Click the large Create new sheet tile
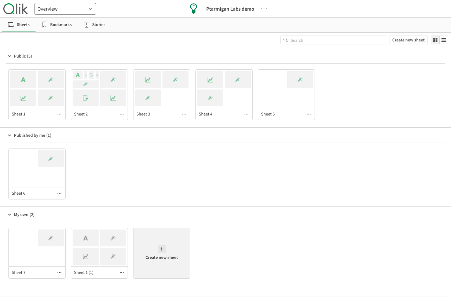This screenshot has width=451, height=297. click(x=162, y=253)
